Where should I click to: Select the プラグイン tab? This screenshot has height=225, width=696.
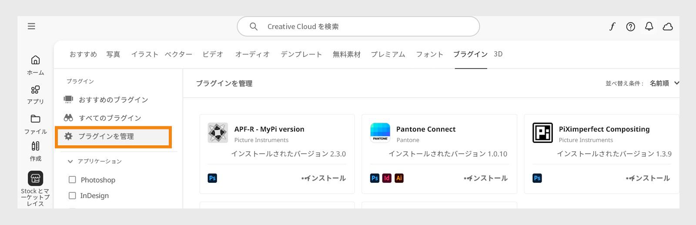point(470,54)
